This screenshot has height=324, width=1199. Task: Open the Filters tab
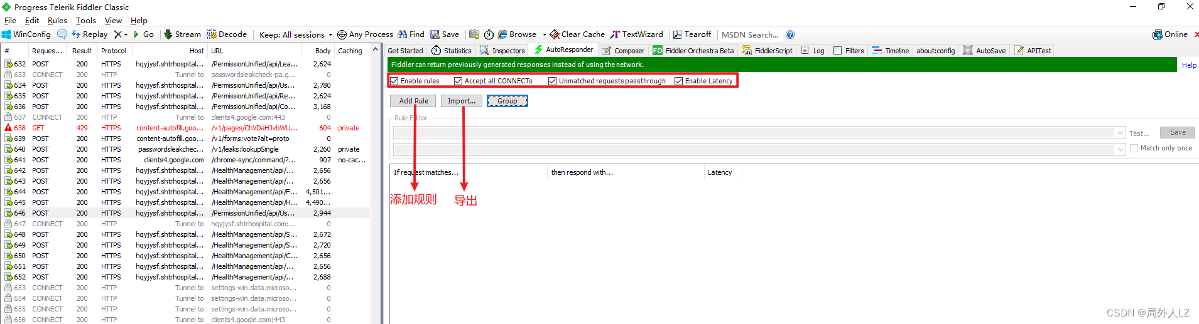849,51
